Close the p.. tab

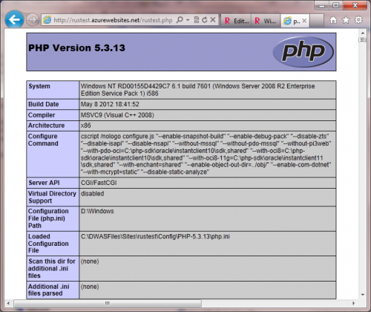click(304, 21)
